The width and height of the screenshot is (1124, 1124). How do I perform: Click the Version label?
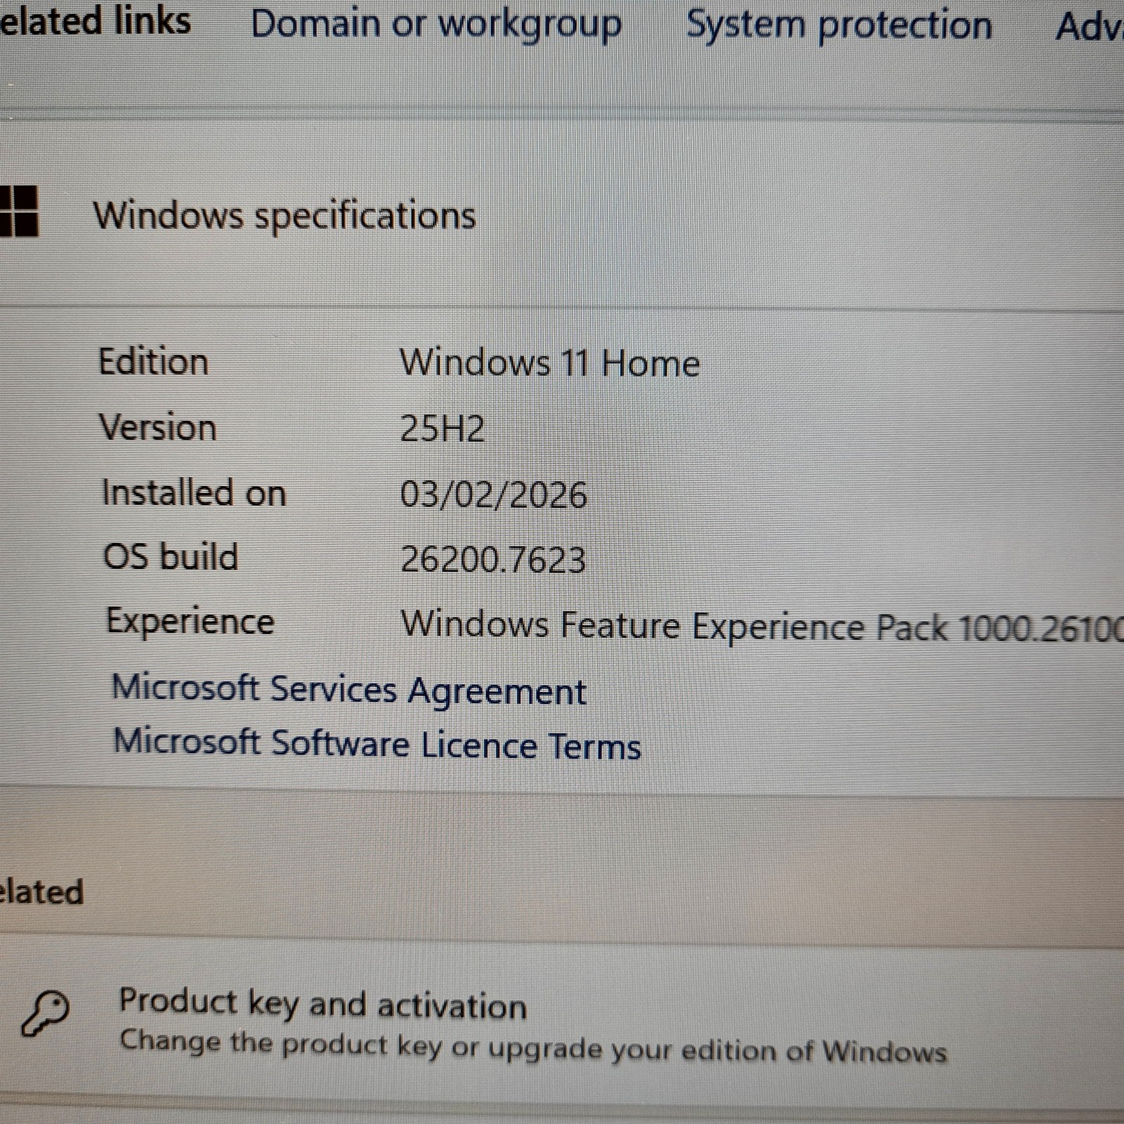[x=158, y=427]
